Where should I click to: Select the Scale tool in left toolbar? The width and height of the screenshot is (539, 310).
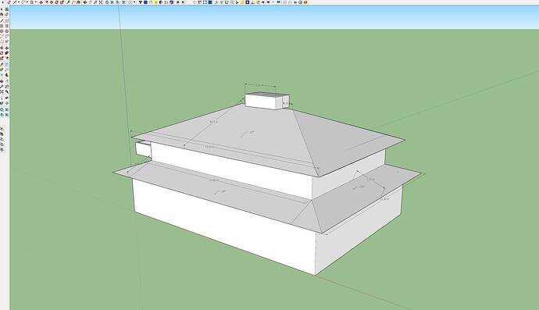click(2, 58)
